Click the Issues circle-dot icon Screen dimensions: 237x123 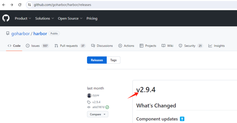click(28, 46)
